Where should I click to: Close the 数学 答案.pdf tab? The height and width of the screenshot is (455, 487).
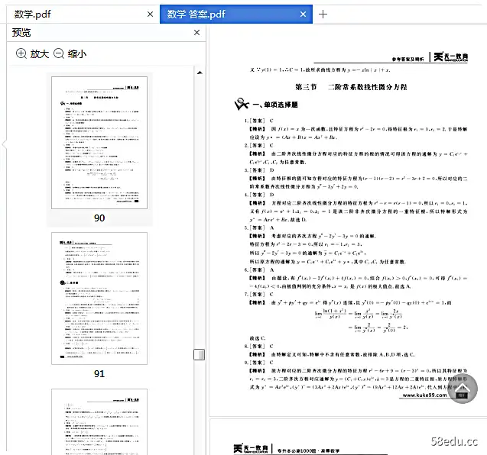303,14
